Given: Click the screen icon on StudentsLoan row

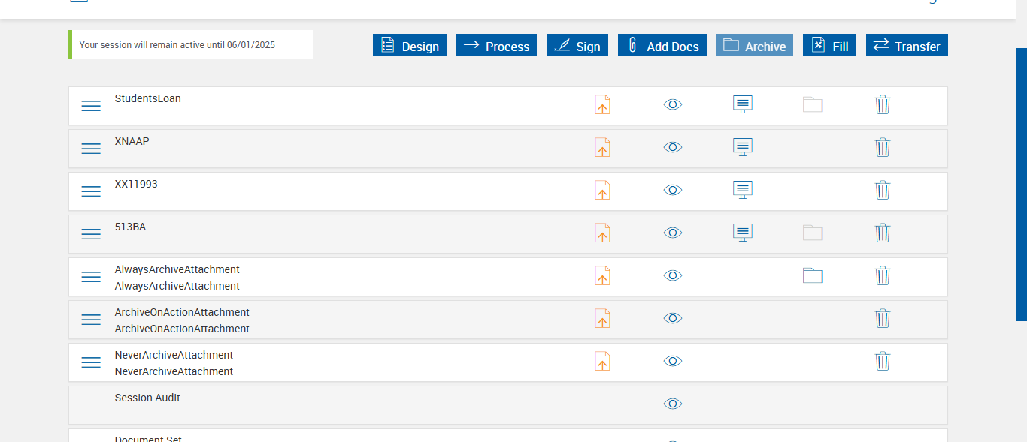Looking at the screenshot, I should 743,104.
